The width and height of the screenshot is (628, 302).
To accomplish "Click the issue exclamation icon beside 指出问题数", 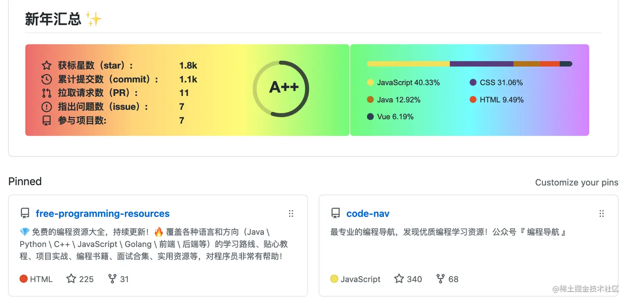I will click(46, 106).
